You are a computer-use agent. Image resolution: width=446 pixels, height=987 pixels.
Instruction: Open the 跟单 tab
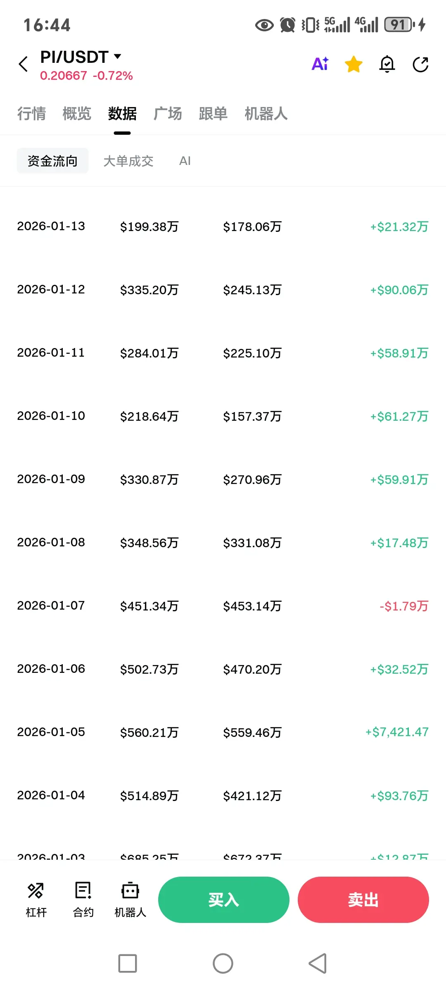click(213, 114)
